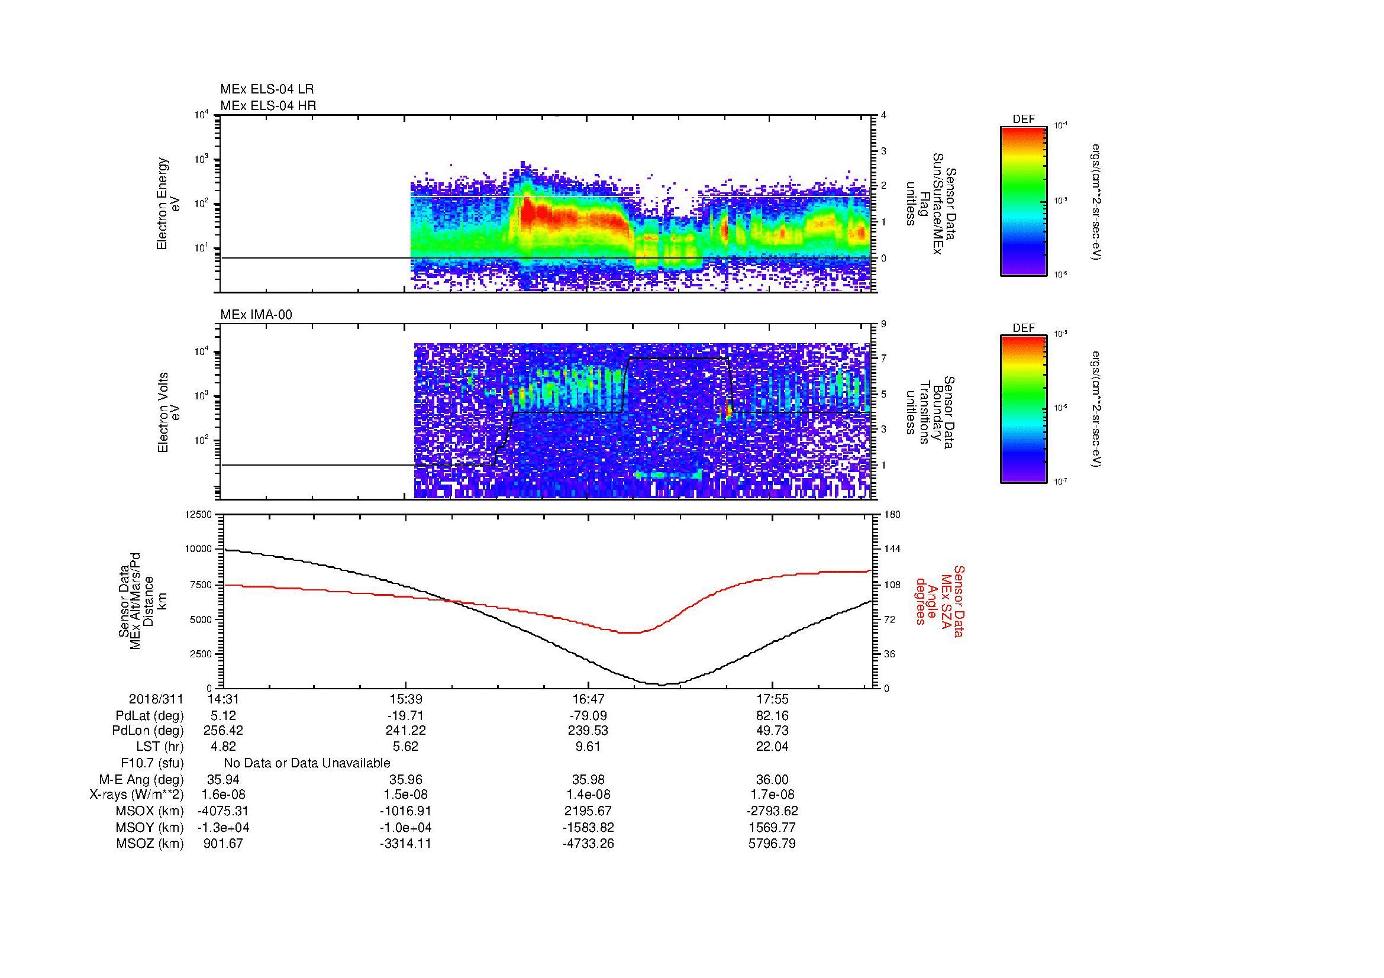
Task: Click the 'Electron Volts eV' axis label
Action: tap(169, 412)
